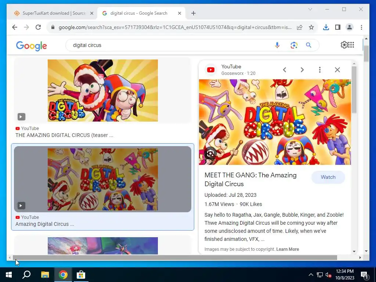
Task: Click the horizontal scrollbar thumb
Action: (175, 258)
